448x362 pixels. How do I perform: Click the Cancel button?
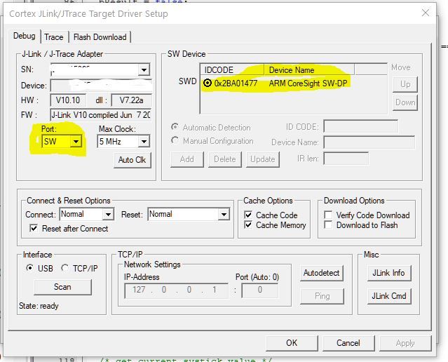(x=348, y=343)
